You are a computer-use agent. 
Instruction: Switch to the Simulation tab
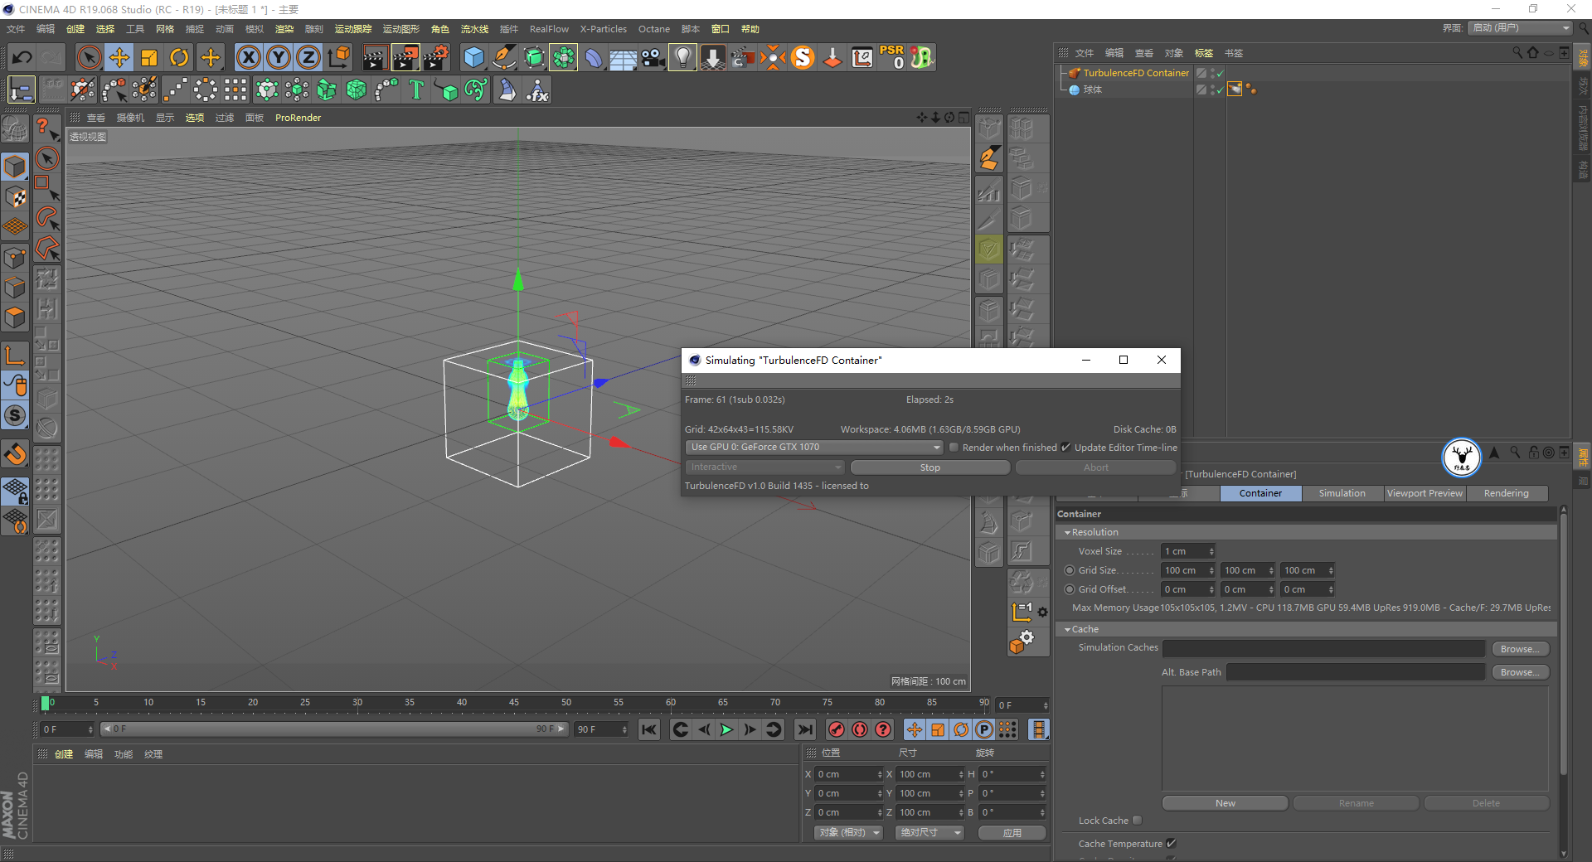tap(1342, 493)
